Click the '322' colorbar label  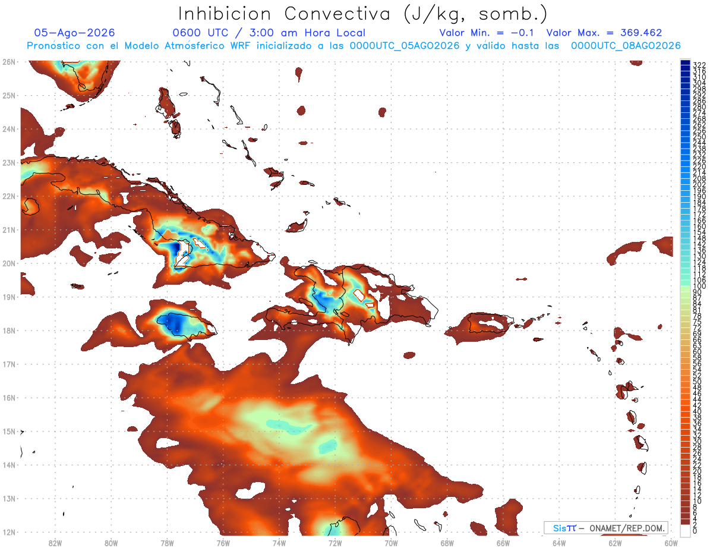(x=699, y=65)
